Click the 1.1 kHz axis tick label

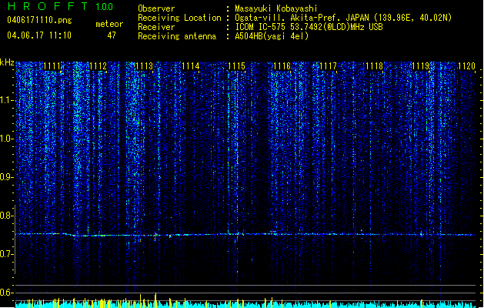[x=7, y=101]
